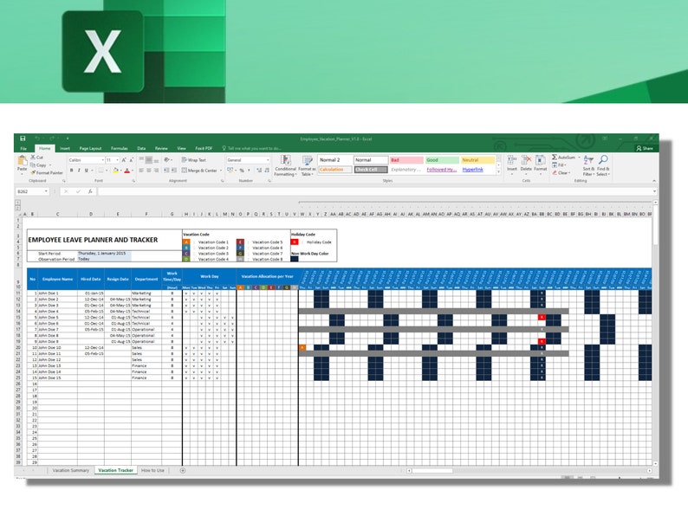Apply the Normal 2 cell style
The width and height of the screenshot is (688, 516).
coord(335,160)
